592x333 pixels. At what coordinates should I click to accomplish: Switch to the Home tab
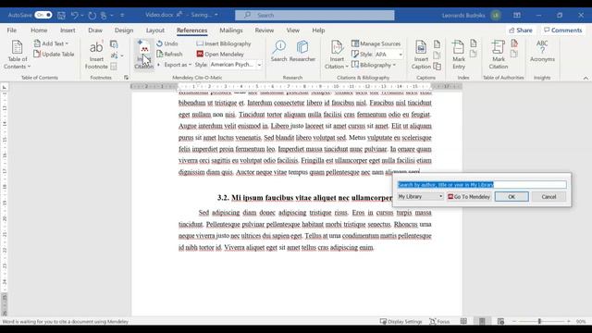[39, 31]
